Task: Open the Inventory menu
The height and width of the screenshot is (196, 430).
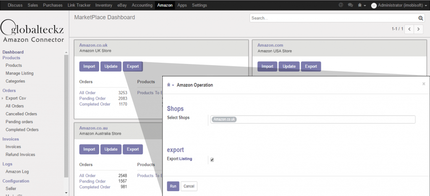Action: [x=104, y=5]
